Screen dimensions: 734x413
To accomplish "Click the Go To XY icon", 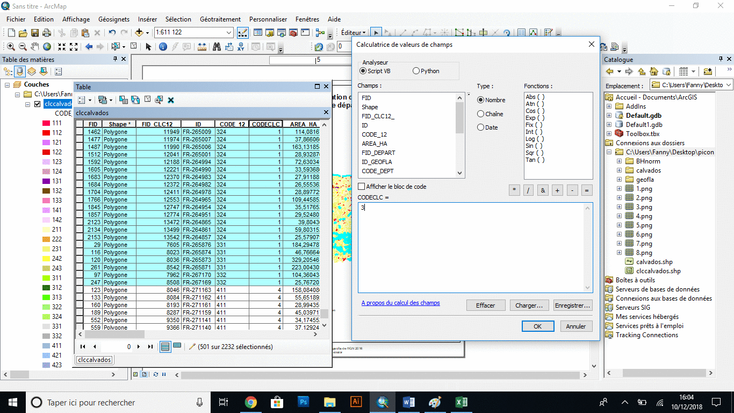I will click(x=241, y=47).
